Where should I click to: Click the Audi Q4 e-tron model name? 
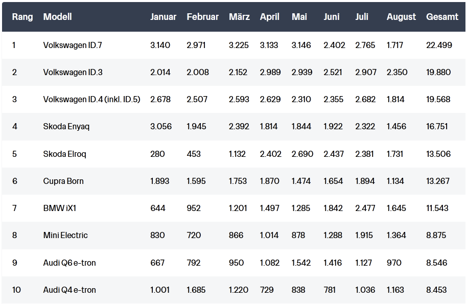tap(69, 290)
